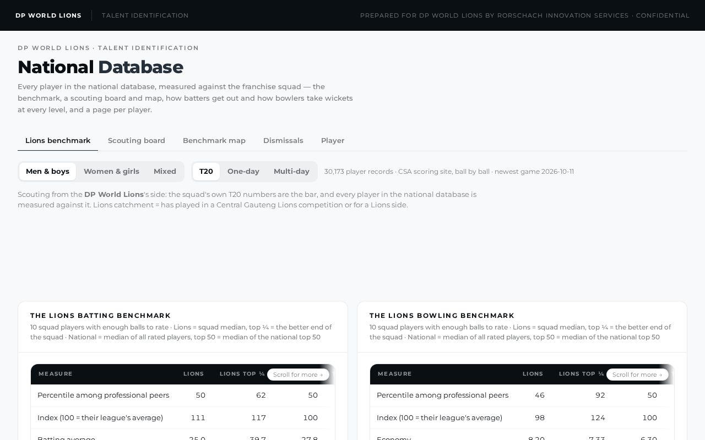Choose the One-day format
The width and height of the screenshot is (705, 440).
[243, 172]
